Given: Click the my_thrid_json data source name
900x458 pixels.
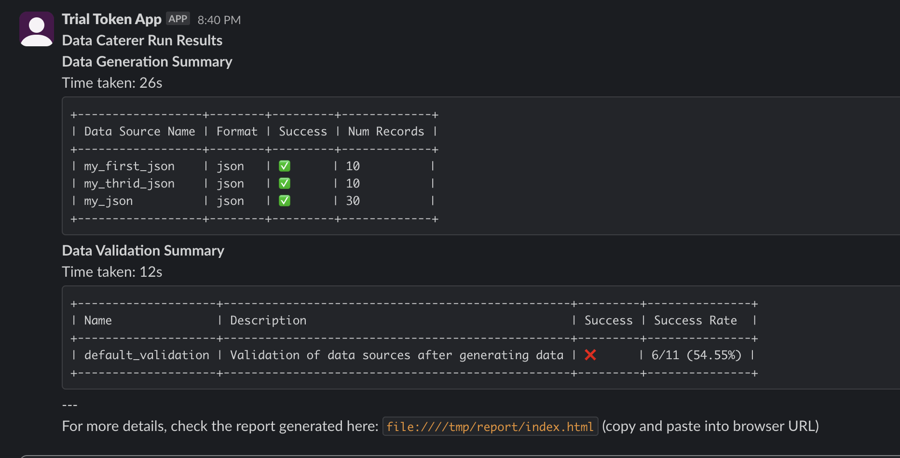Looking at the screenshot, I should click(129, 184).
